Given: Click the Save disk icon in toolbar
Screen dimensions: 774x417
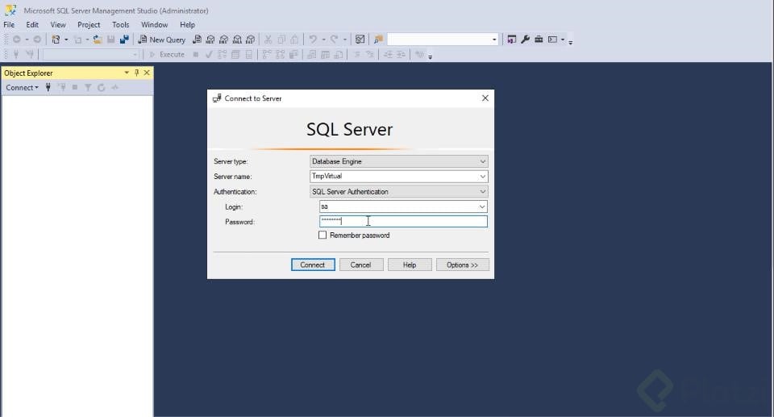Looking at the screenshot, I should point(111,40).
